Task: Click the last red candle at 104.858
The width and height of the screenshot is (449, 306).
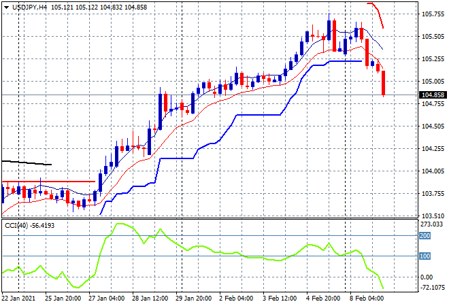Action: pos(384,83)
